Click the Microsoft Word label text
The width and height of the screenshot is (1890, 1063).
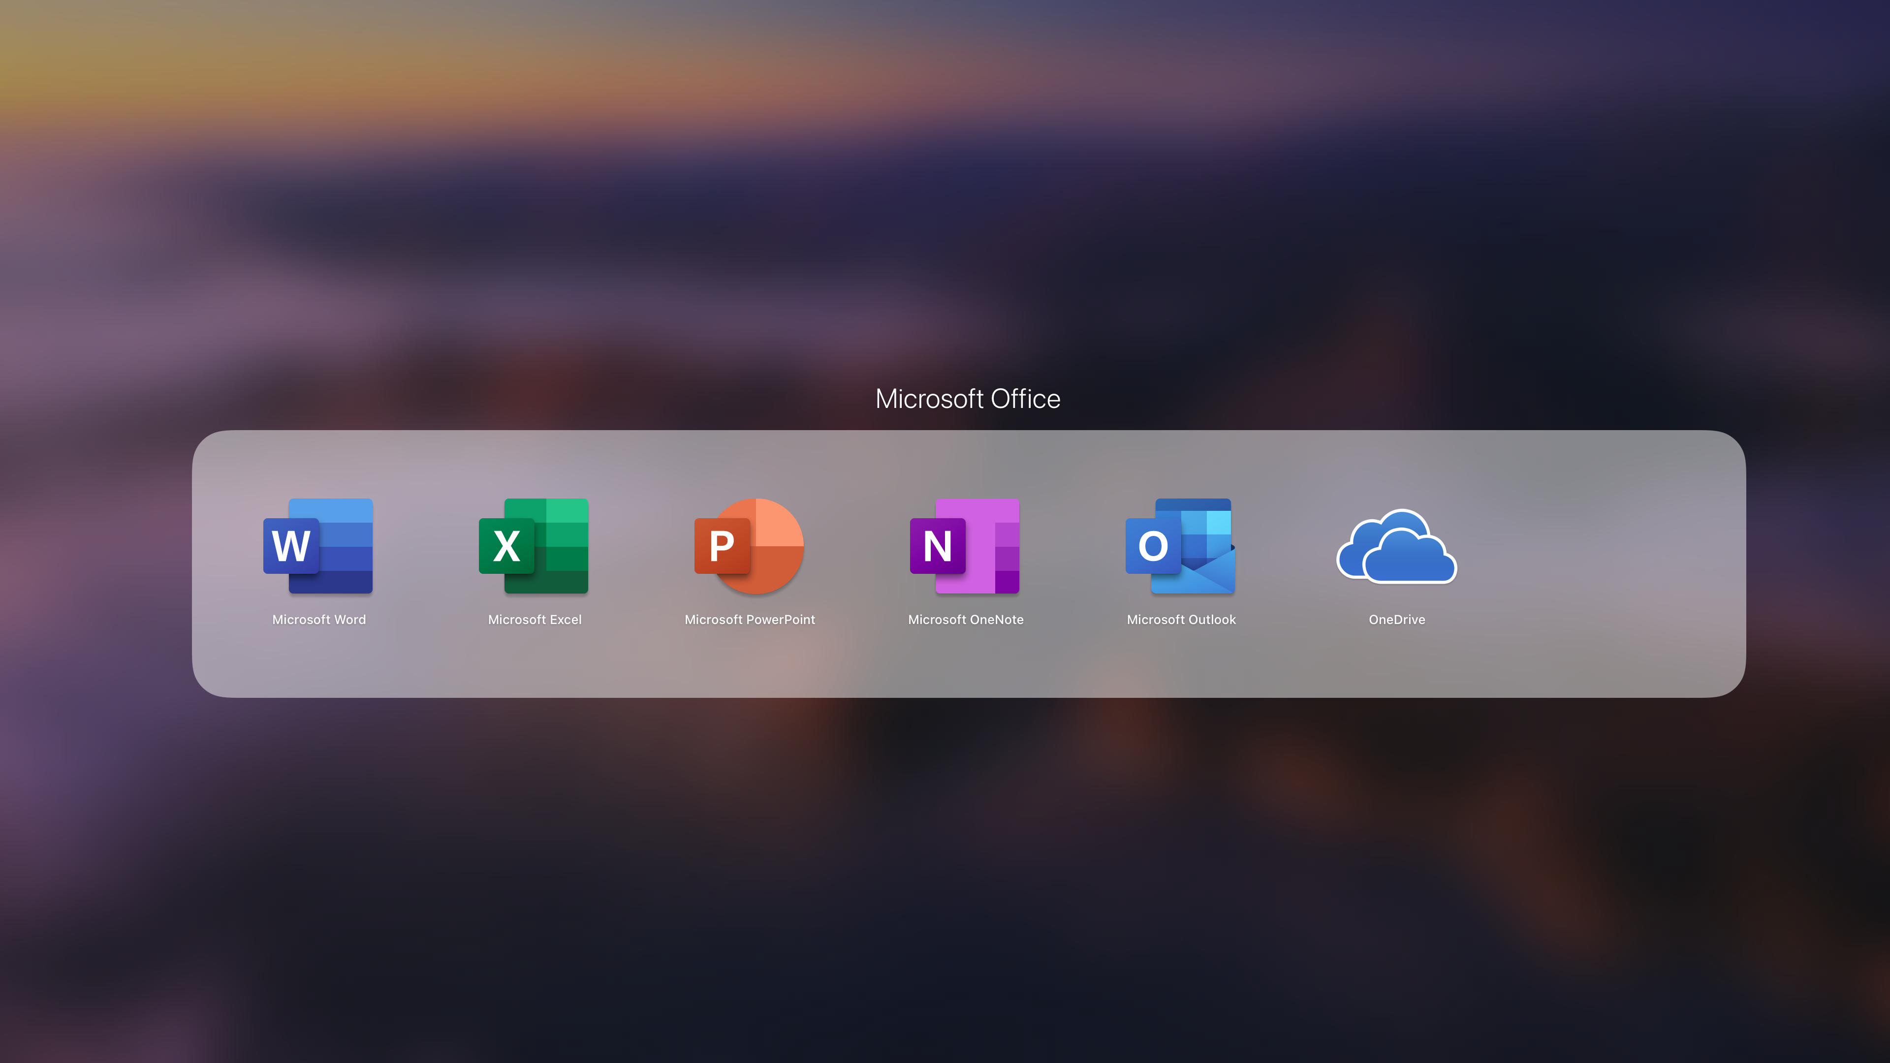click(x=317, y=619)
